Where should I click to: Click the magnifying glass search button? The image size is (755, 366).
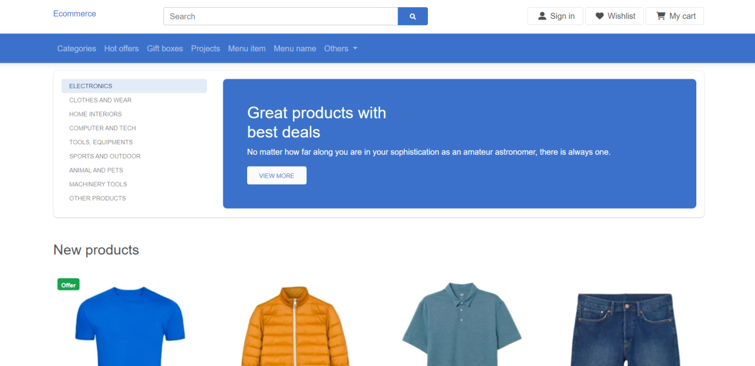(x=412, y=16)
